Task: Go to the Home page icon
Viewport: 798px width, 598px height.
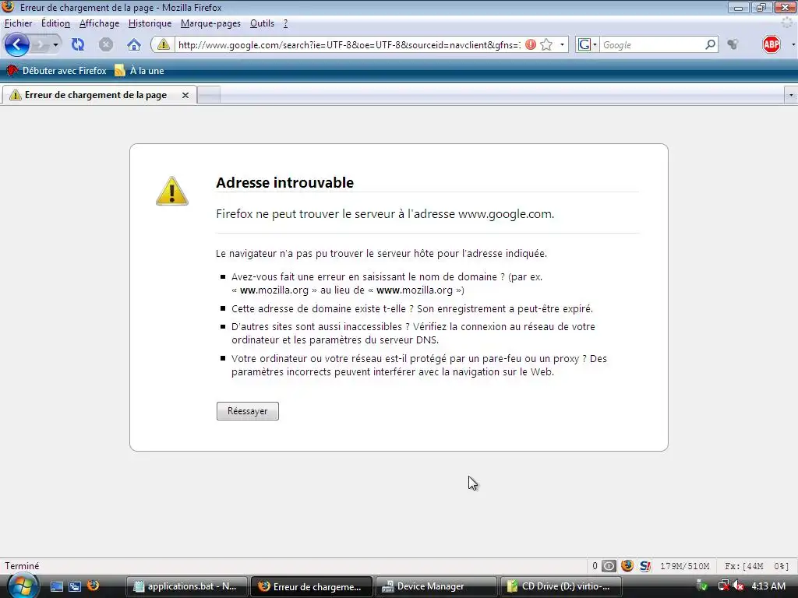Action: tap(134, 44)
